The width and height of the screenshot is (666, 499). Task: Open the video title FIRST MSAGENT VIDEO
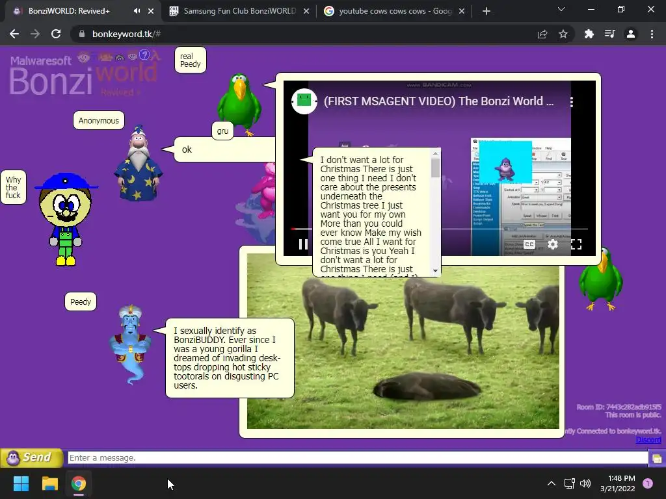pyautogui.click(x=438, y=101)
